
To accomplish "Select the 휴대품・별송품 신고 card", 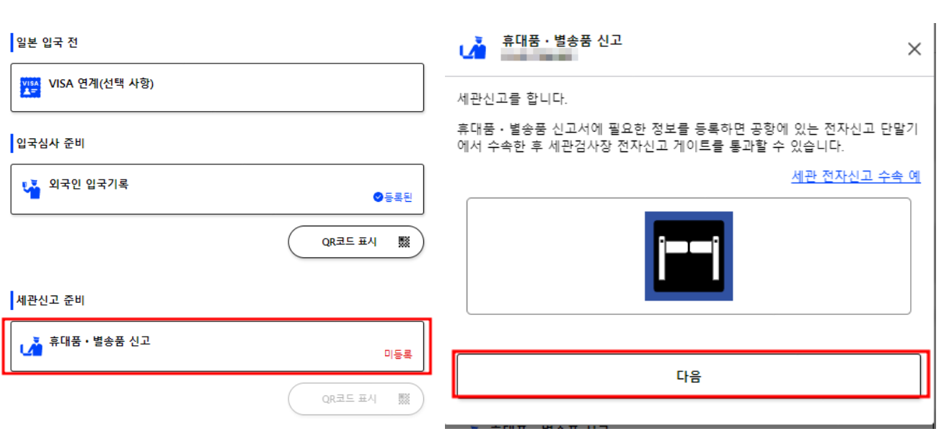I will coord(217,347).
